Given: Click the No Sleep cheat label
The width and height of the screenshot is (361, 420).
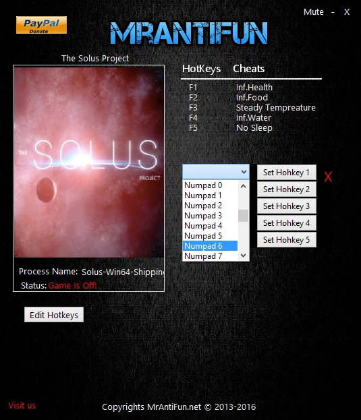Looking at the screenshot, I should pyautogui.click(x=254, y=128).
